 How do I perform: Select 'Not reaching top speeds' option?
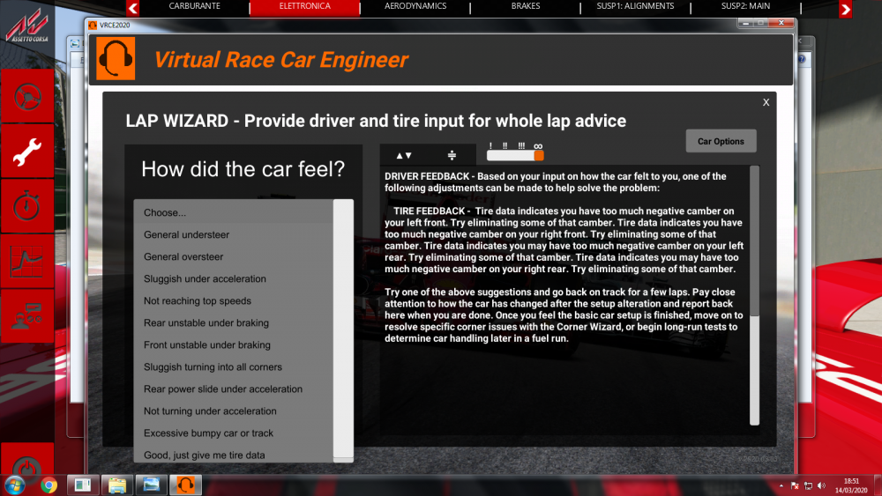tap(234, 300)
